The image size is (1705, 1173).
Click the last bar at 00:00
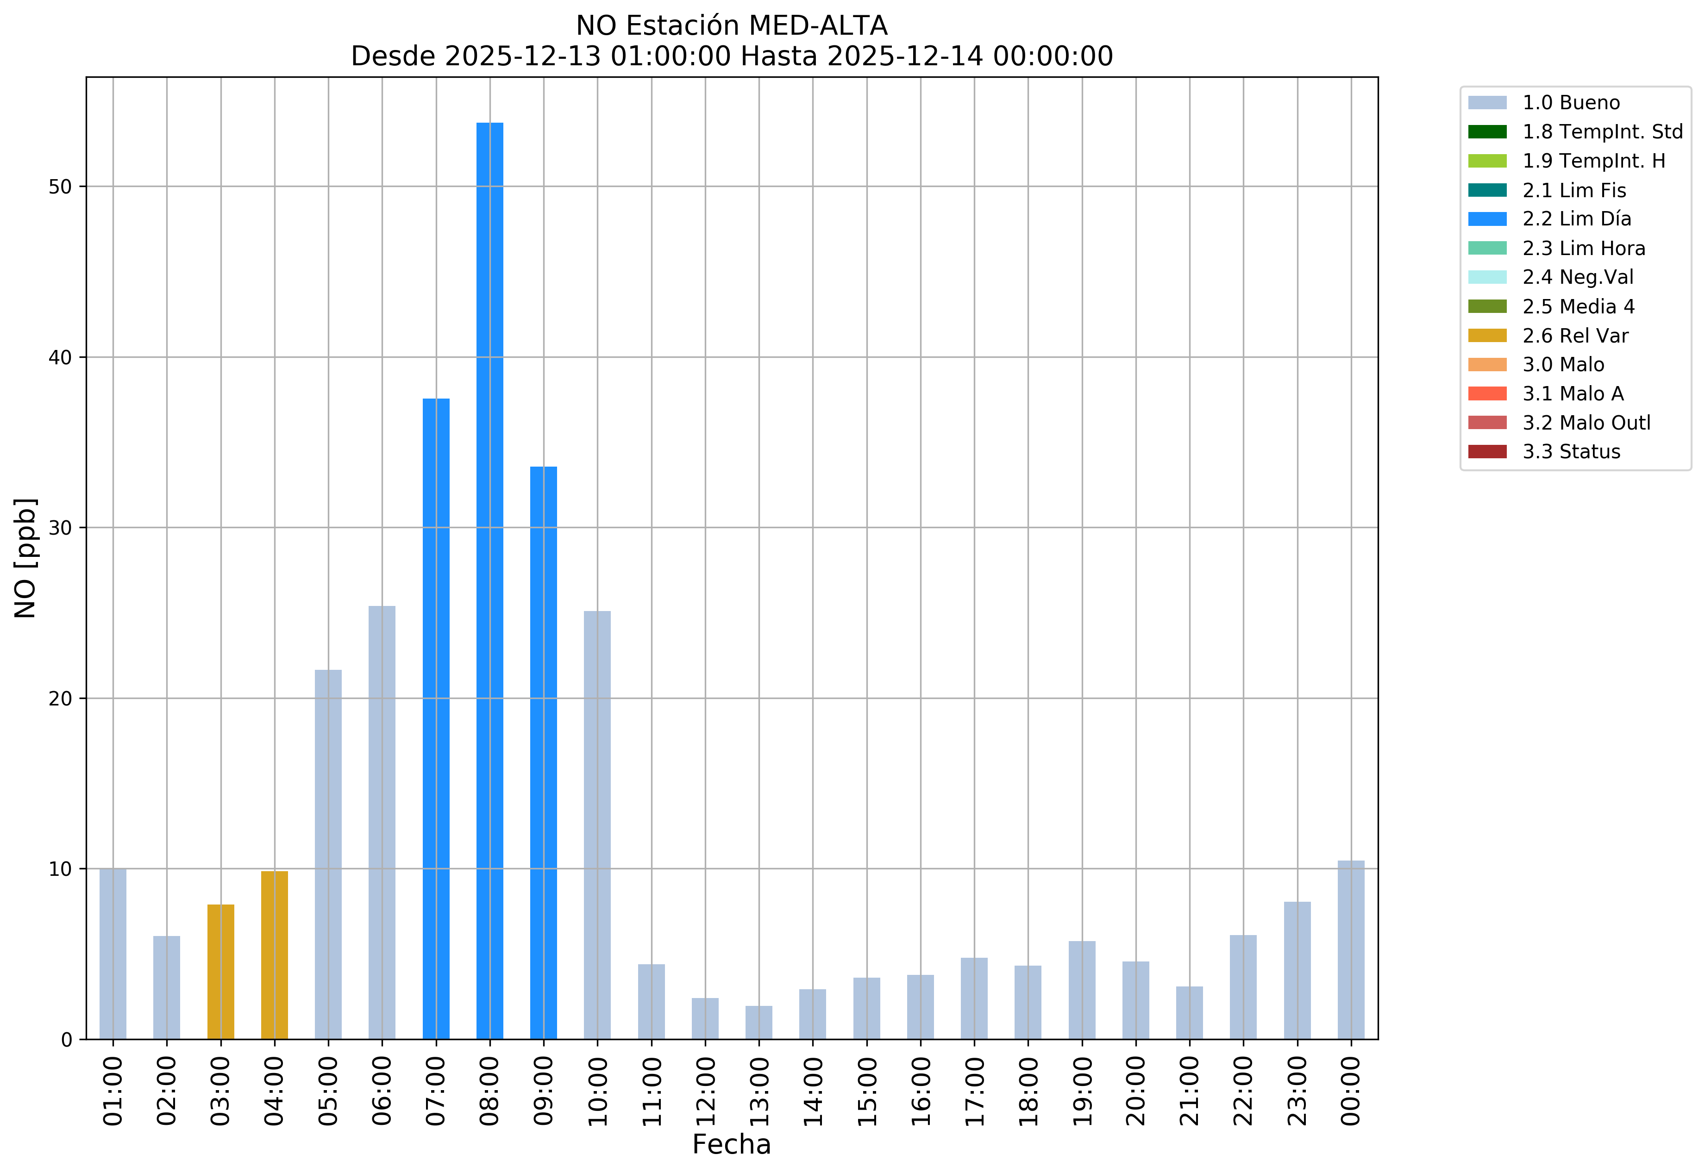point(1351,949)
